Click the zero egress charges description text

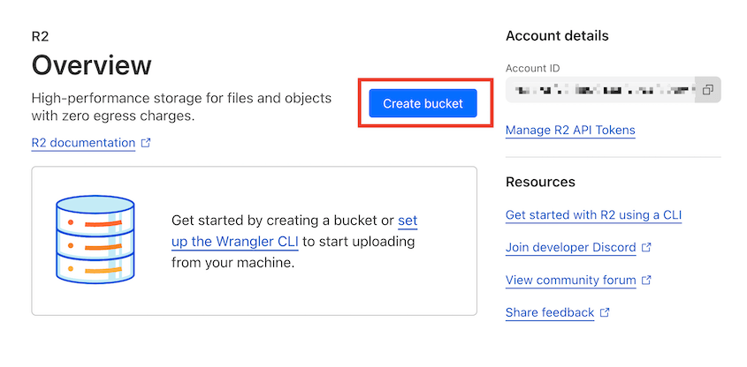coord(181,107)
